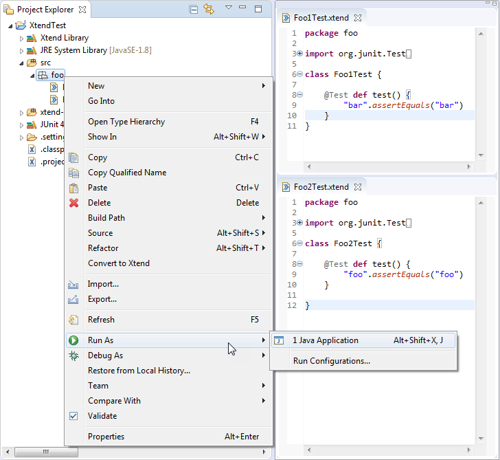Screen dimensions: 500x460
Task: Expand the xtend-gen folder node
Action: tap(21, 113)
